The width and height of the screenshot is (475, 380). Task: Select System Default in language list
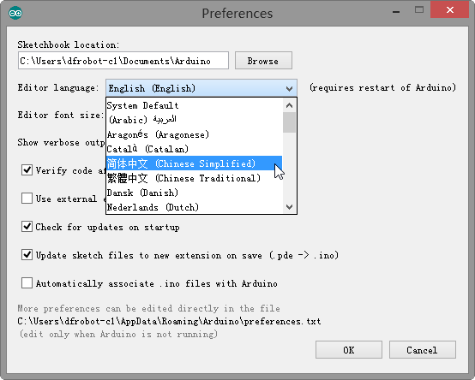coord(194,105)
